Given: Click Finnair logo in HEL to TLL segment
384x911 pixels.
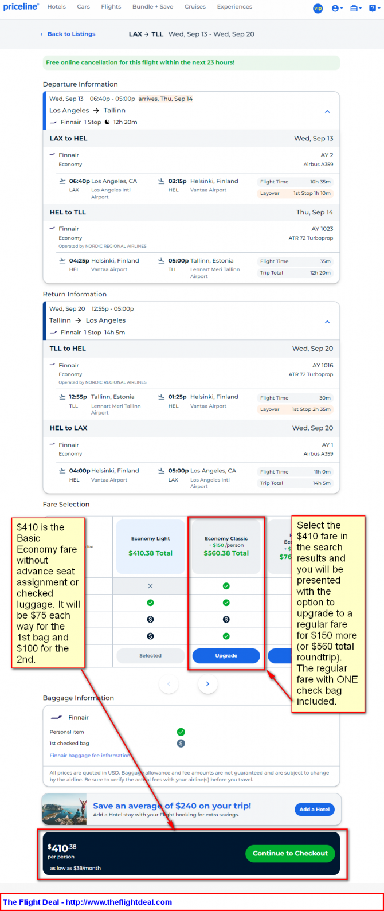Looking at the screenshot, I should pyautogui.click(x=52, y=229).
